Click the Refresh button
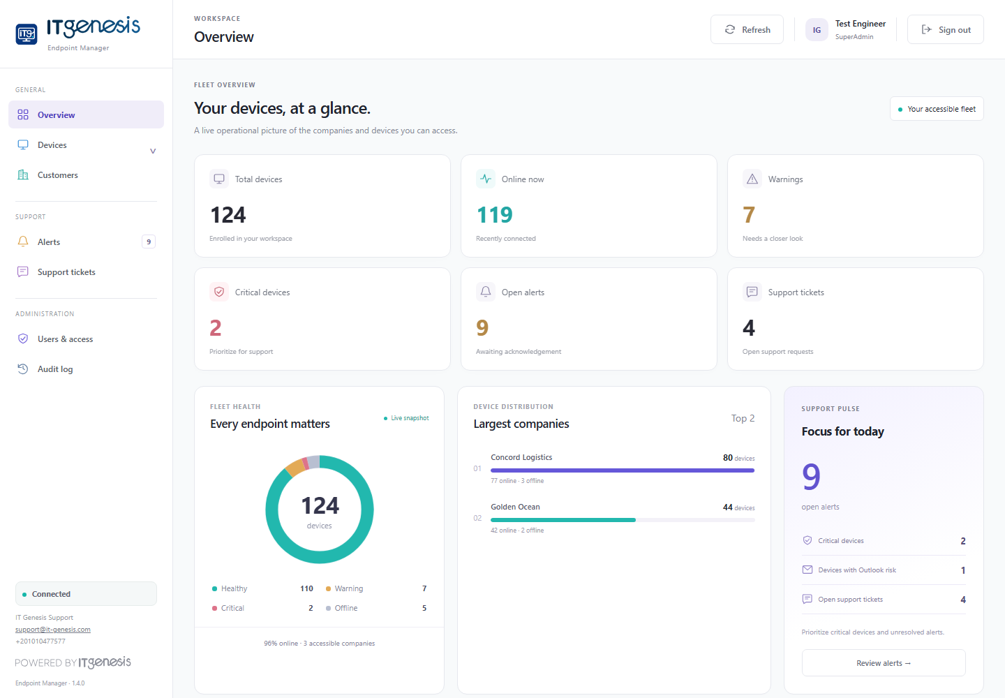Screen dimensions: 1005x698 [747, 29]
